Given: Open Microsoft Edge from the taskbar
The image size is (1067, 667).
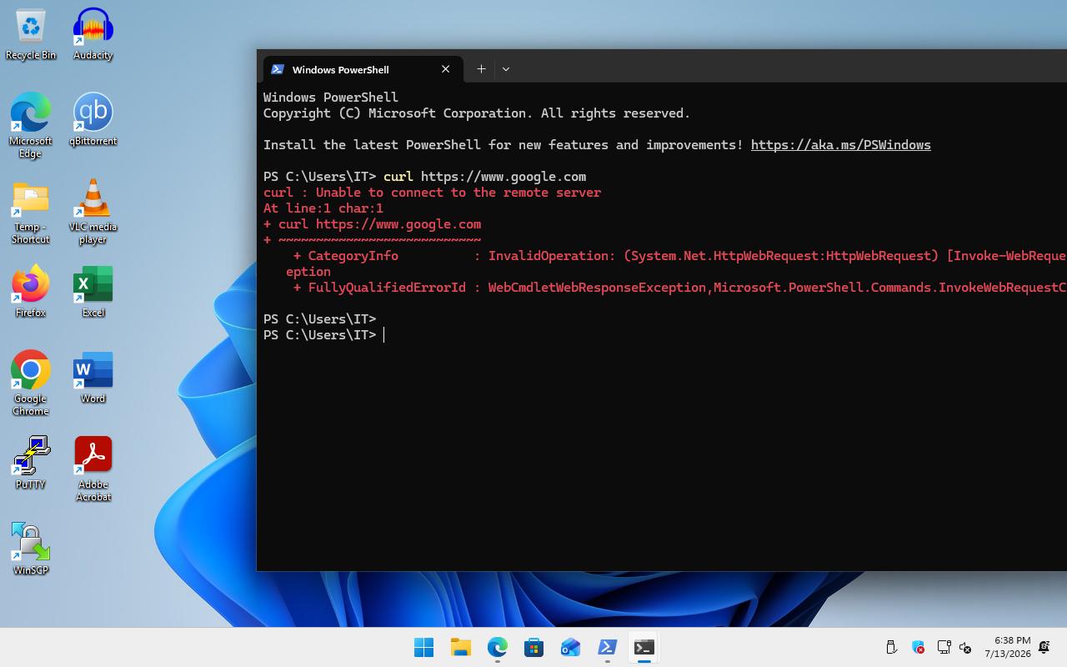Looking at the screenshot, I should click(x=497, y=648).
